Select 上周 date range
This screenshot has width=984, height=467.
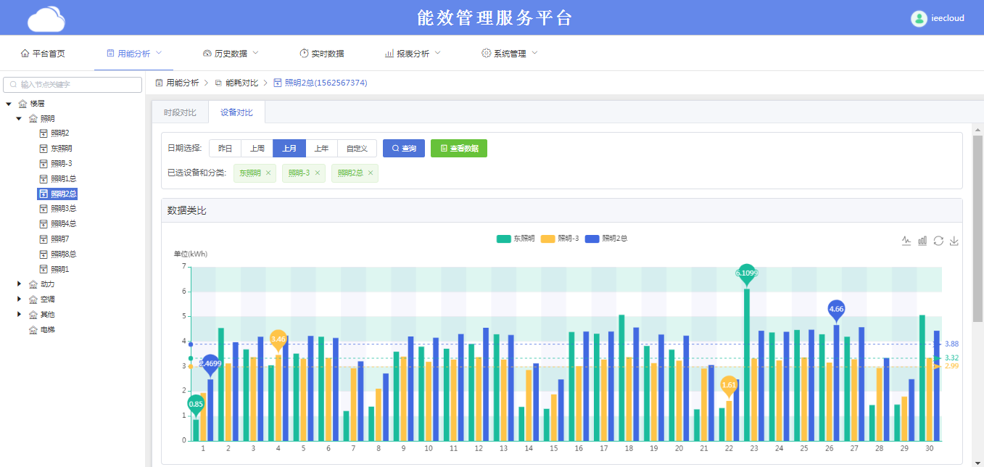[x=257, y=149]
